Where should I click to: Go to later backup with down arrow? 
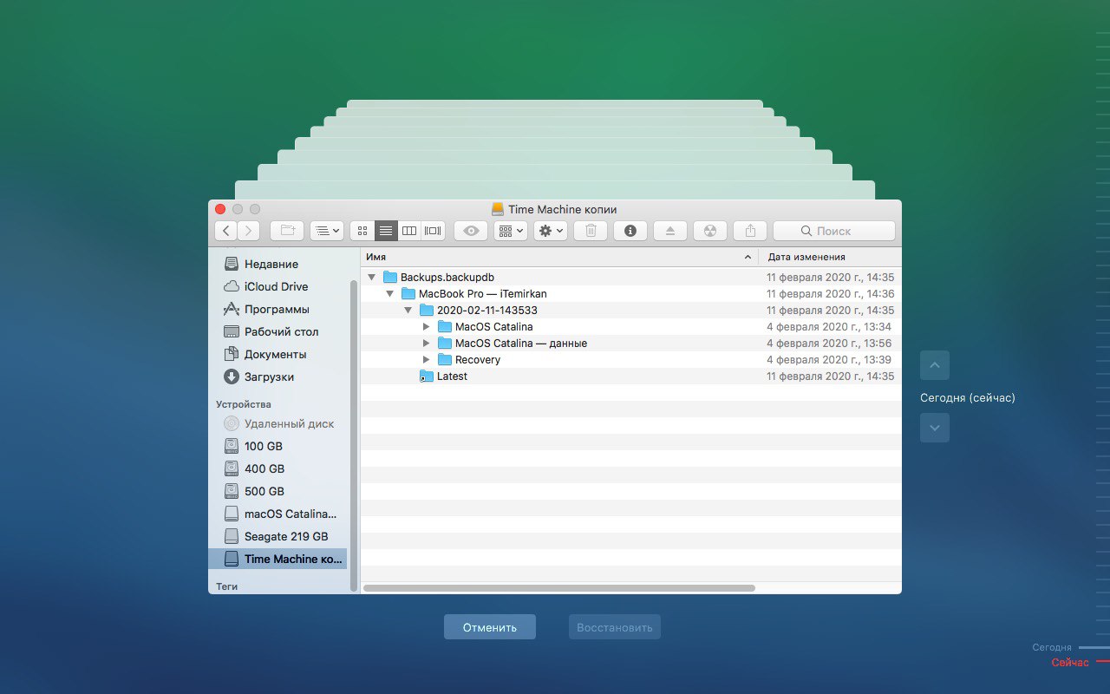click(935, 428)
